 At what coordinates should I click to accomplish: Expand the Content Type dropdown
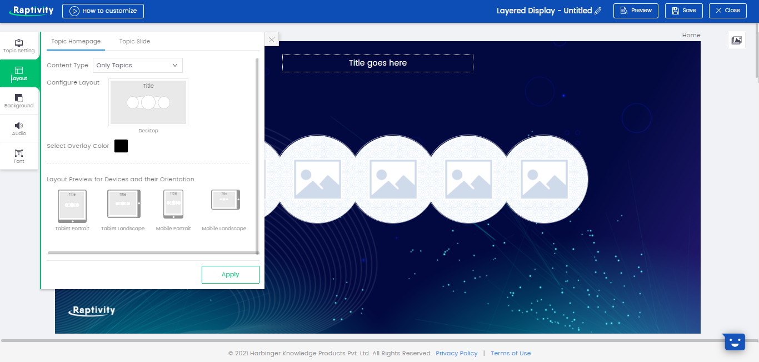pos(137,65)
